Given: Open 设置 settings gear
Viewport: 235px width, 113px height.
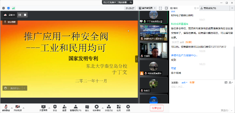Looking at the screenshot, I should click(x=128, y=108).
